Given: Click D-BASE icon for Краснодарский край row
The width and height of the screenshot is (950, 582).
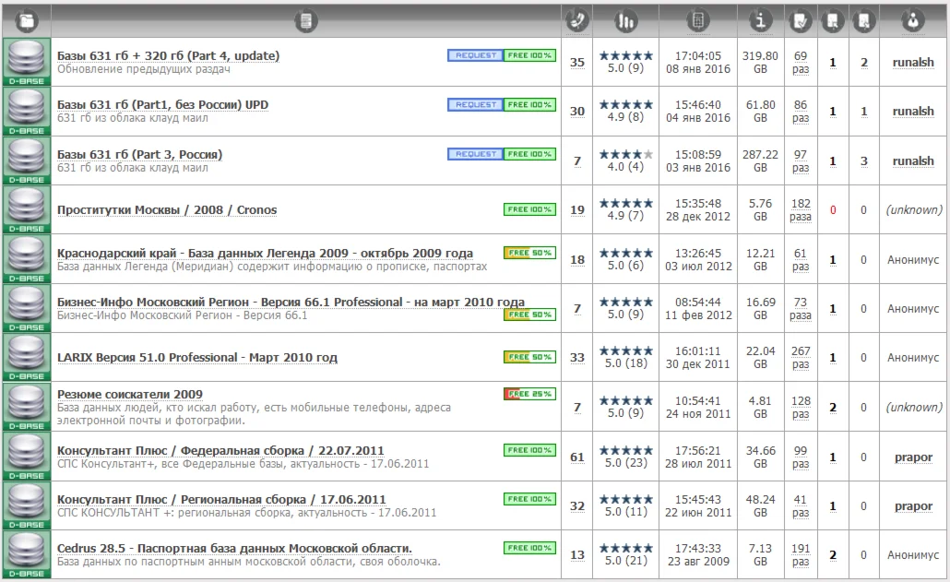Looking at the screenshot, I should pyautogui.click(x=27, y=259).
